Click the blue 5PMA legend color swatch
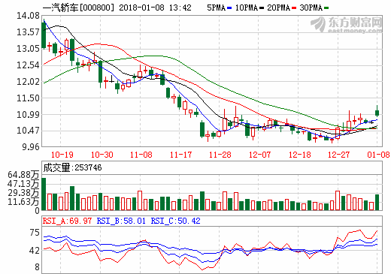This screenshot has width=391, height=274. point(229,8)
